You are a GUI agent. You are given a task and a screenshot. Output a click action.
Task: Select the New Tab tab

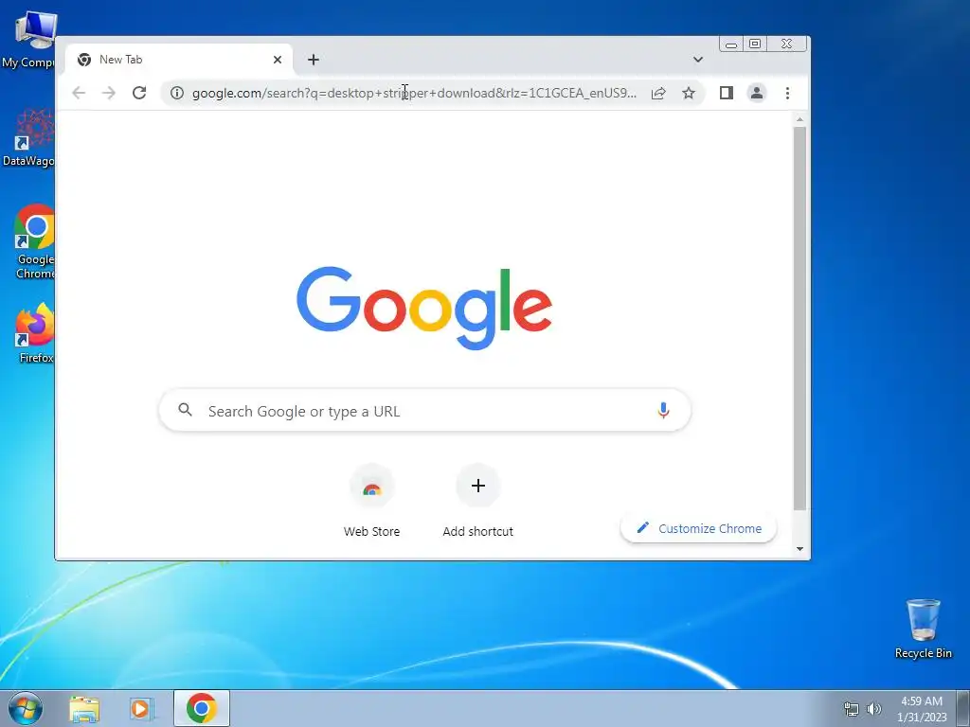(x=178, y=60)
